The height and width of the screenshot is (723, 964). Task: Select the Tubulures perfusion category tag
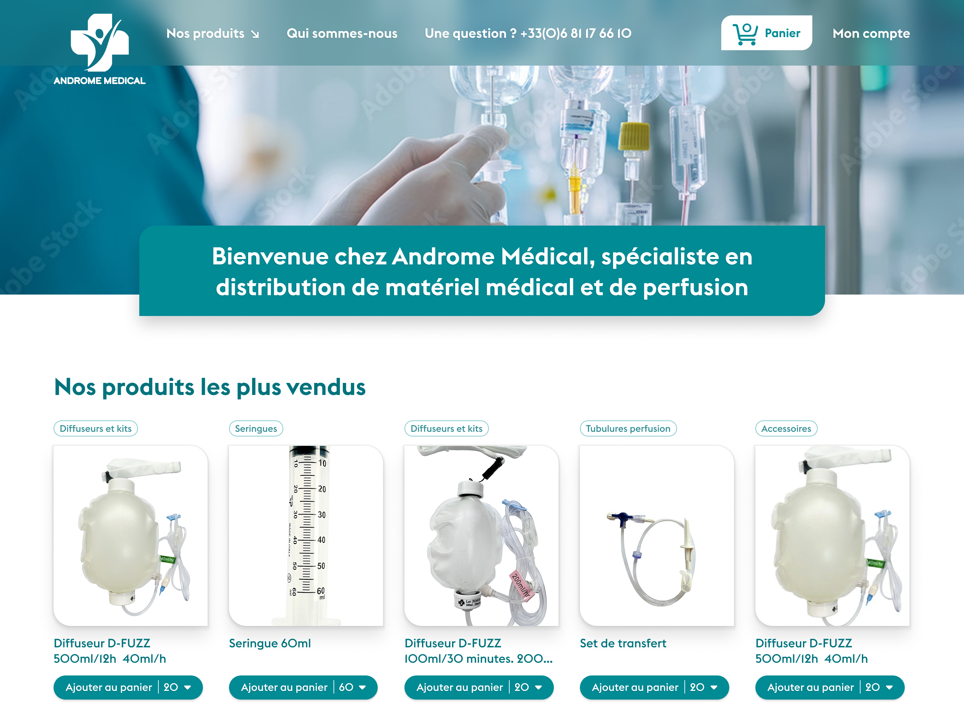pyautogui.click(x=628, y=428)
